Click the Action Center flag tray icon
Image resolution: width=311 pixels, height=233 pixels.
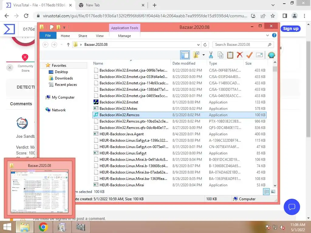(268, 227)
